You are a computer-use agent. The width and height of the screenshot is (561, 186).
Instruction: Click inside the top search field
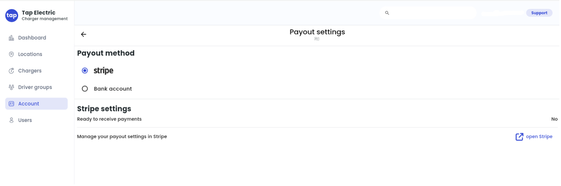click(428, 13)
